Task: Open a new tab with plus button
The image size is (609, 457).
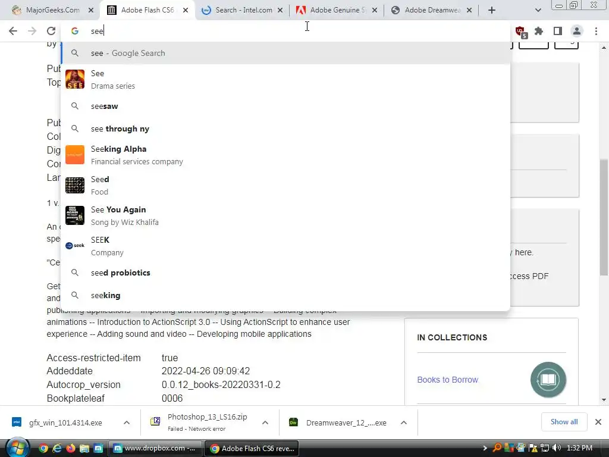Action: (492, 10)
